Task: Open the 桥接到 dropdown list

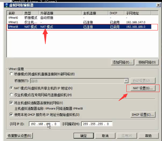Action: pyautogui.click(x=126, y=81)
